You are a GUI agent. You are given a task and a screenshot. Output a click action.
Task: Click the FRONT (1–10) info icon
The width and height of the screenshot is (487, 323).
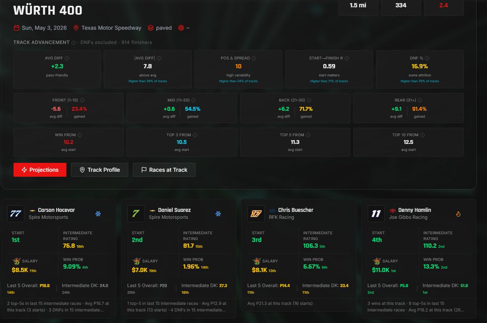point(82,101)
